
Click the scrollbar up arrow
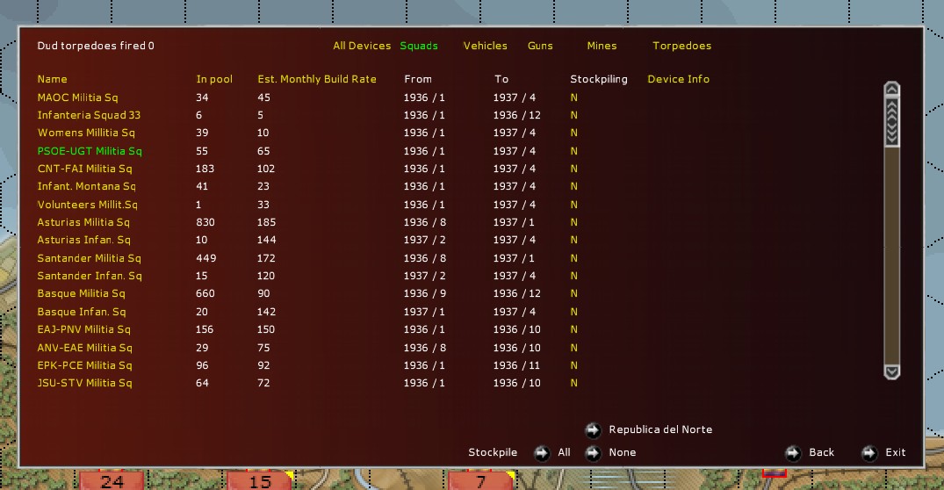[x=891, y=89]
